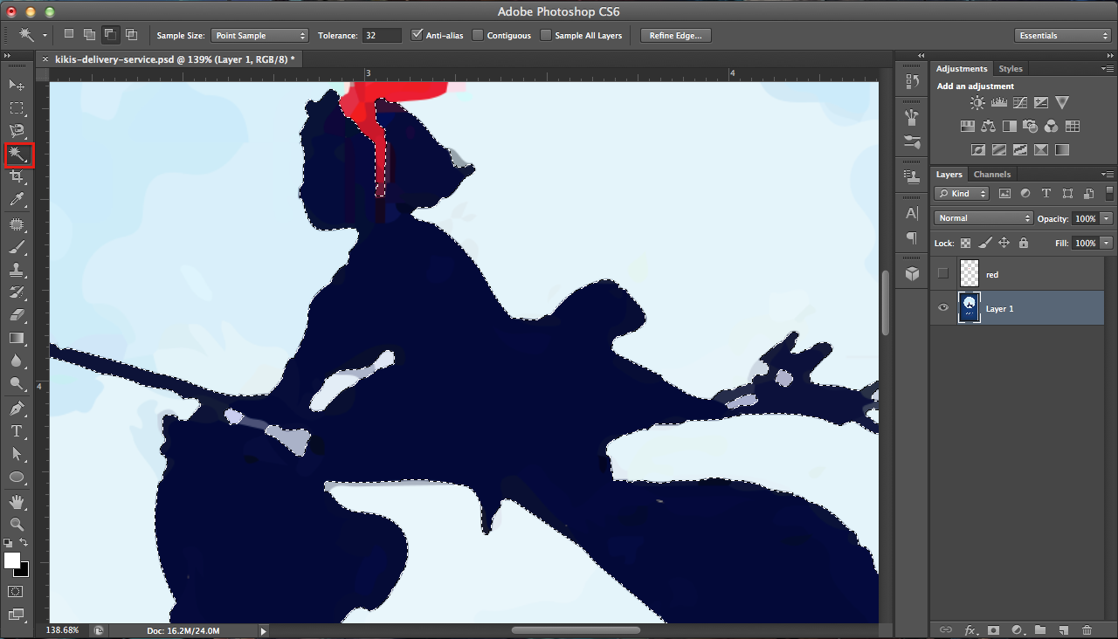This screenshot has height=639, width=1118.
Task: Select the Adjustments tab
Action: (x=962, y=69)
